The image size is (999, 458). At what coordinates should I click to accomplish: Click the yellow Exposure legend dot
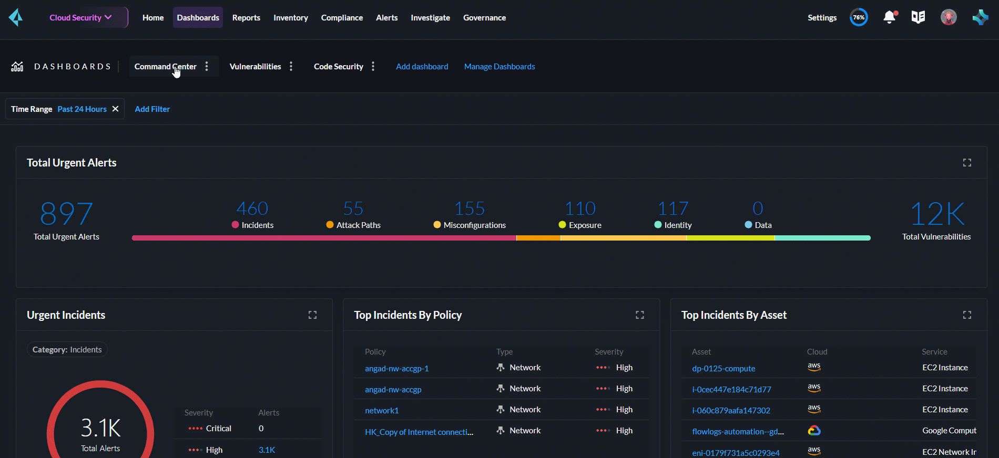[562, 224]
